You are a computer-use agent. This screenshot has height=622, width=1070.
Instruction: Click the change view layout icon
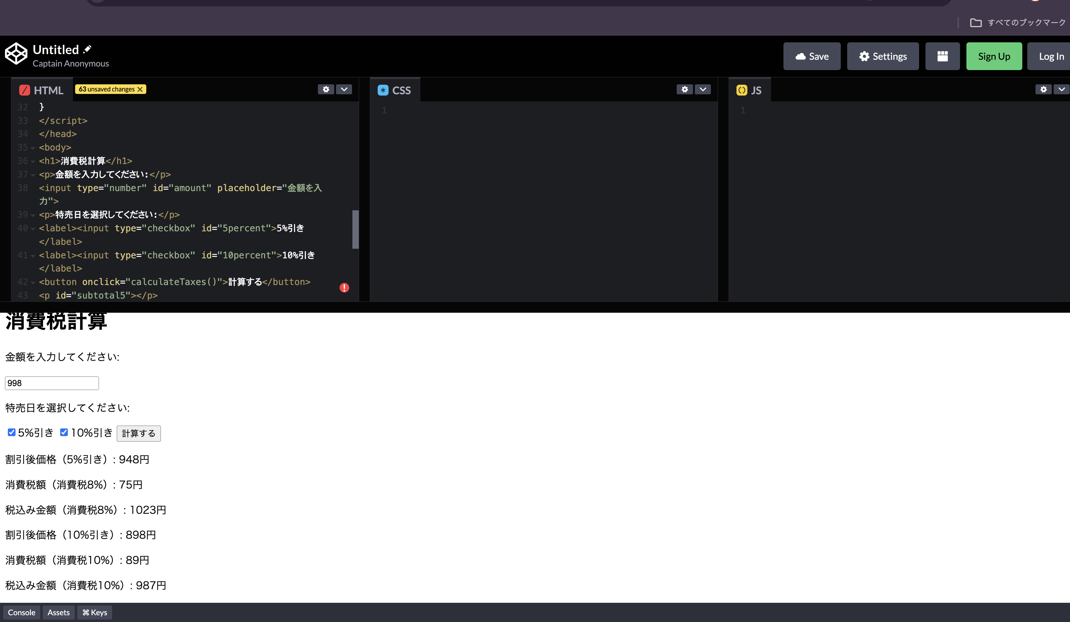click(x=942, y=56)
